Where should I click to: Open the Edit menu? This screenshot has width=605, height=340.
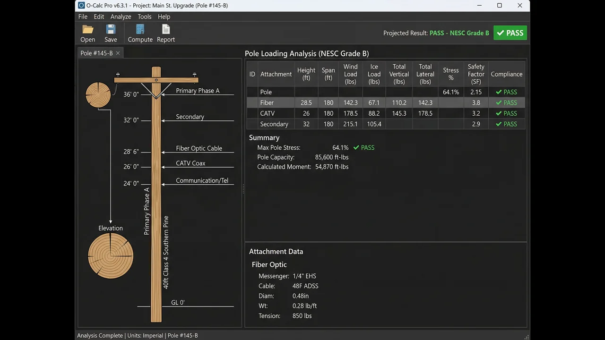(98, 17)
